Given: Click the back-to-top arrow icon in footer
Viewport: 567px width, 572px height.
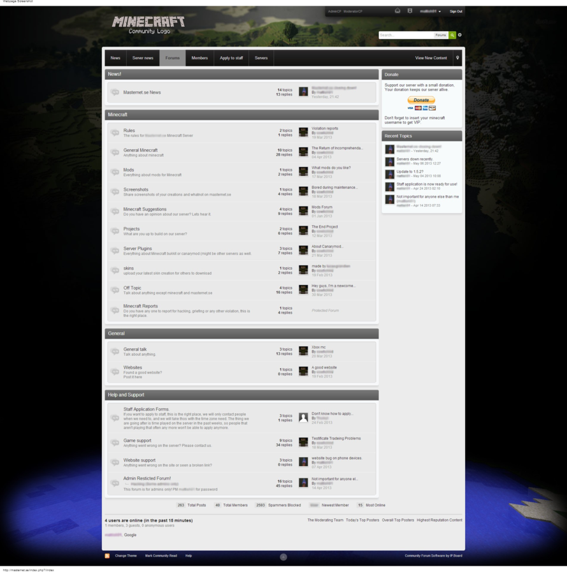Looking at the screenshot, I should tap(283, 557).
